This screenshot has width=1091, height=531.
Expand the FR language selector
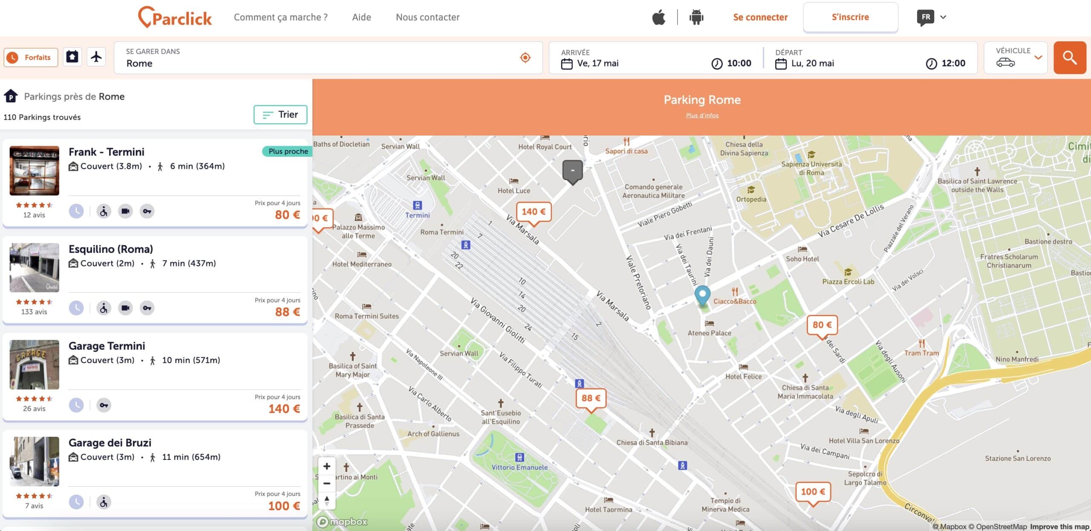point(932,17)
